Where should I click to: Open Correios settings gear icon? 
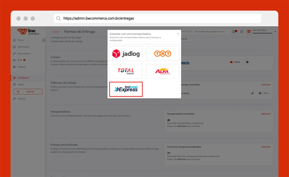(247, 62)
